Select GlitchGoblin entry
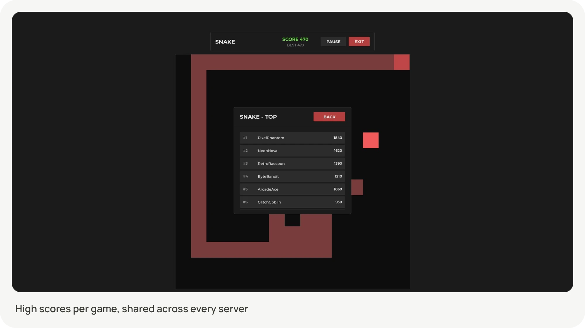 coord(292,202)
